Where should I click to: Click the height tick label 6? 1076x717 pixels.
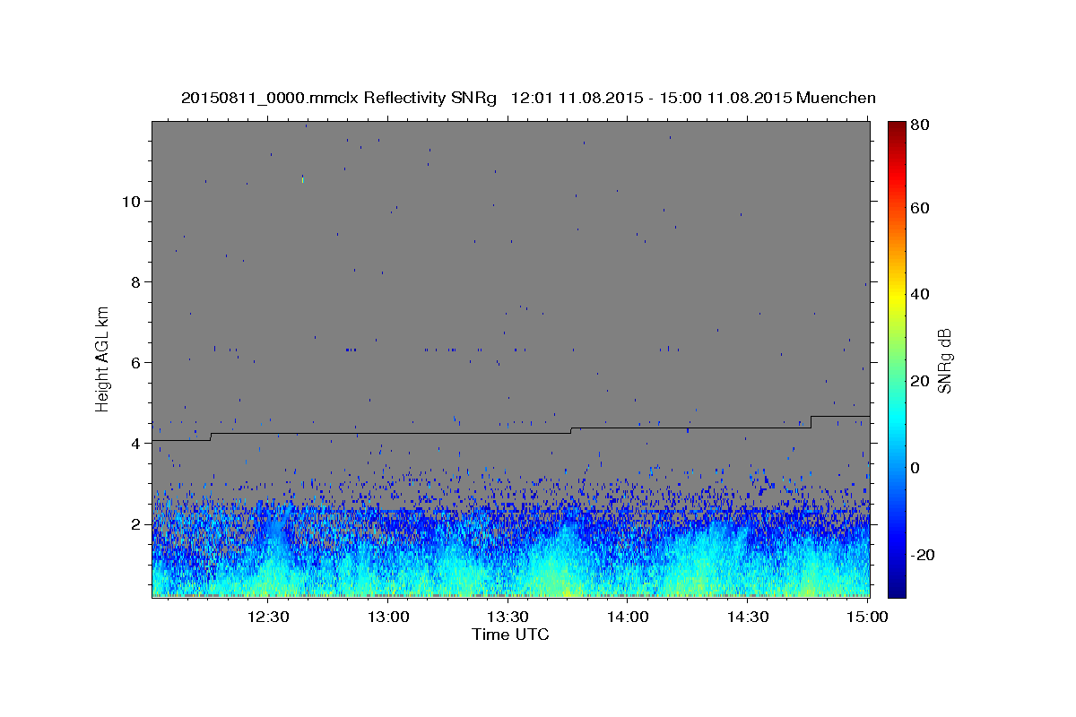[136, 363]
